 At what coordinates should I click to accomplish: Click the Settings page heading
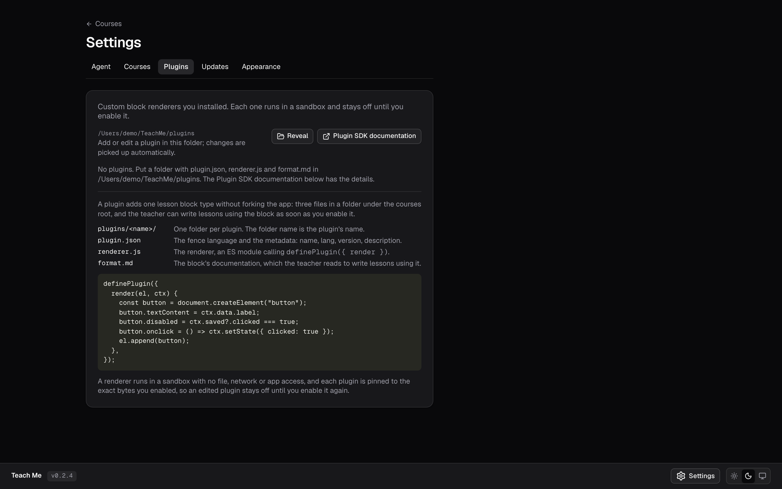tap(113, 42)
